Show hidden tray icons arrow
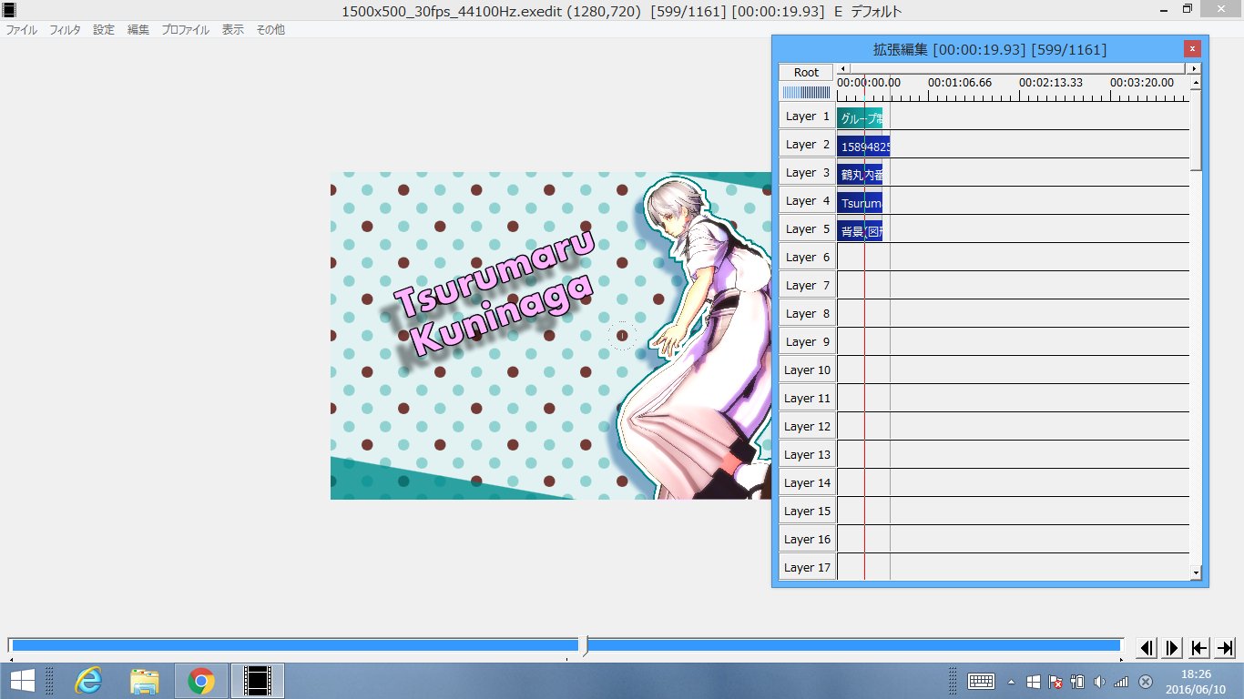The width and height of the screenshot is (1244, 699). (x=1011, y=681)
